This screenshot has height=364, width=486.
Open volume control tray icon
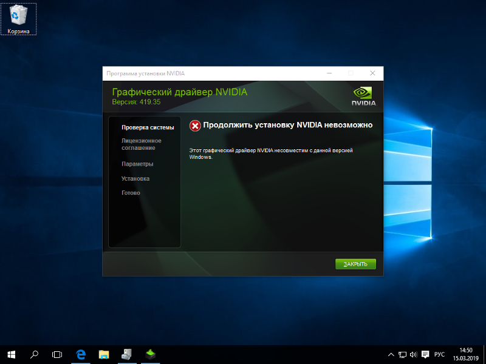pos(414,355)
